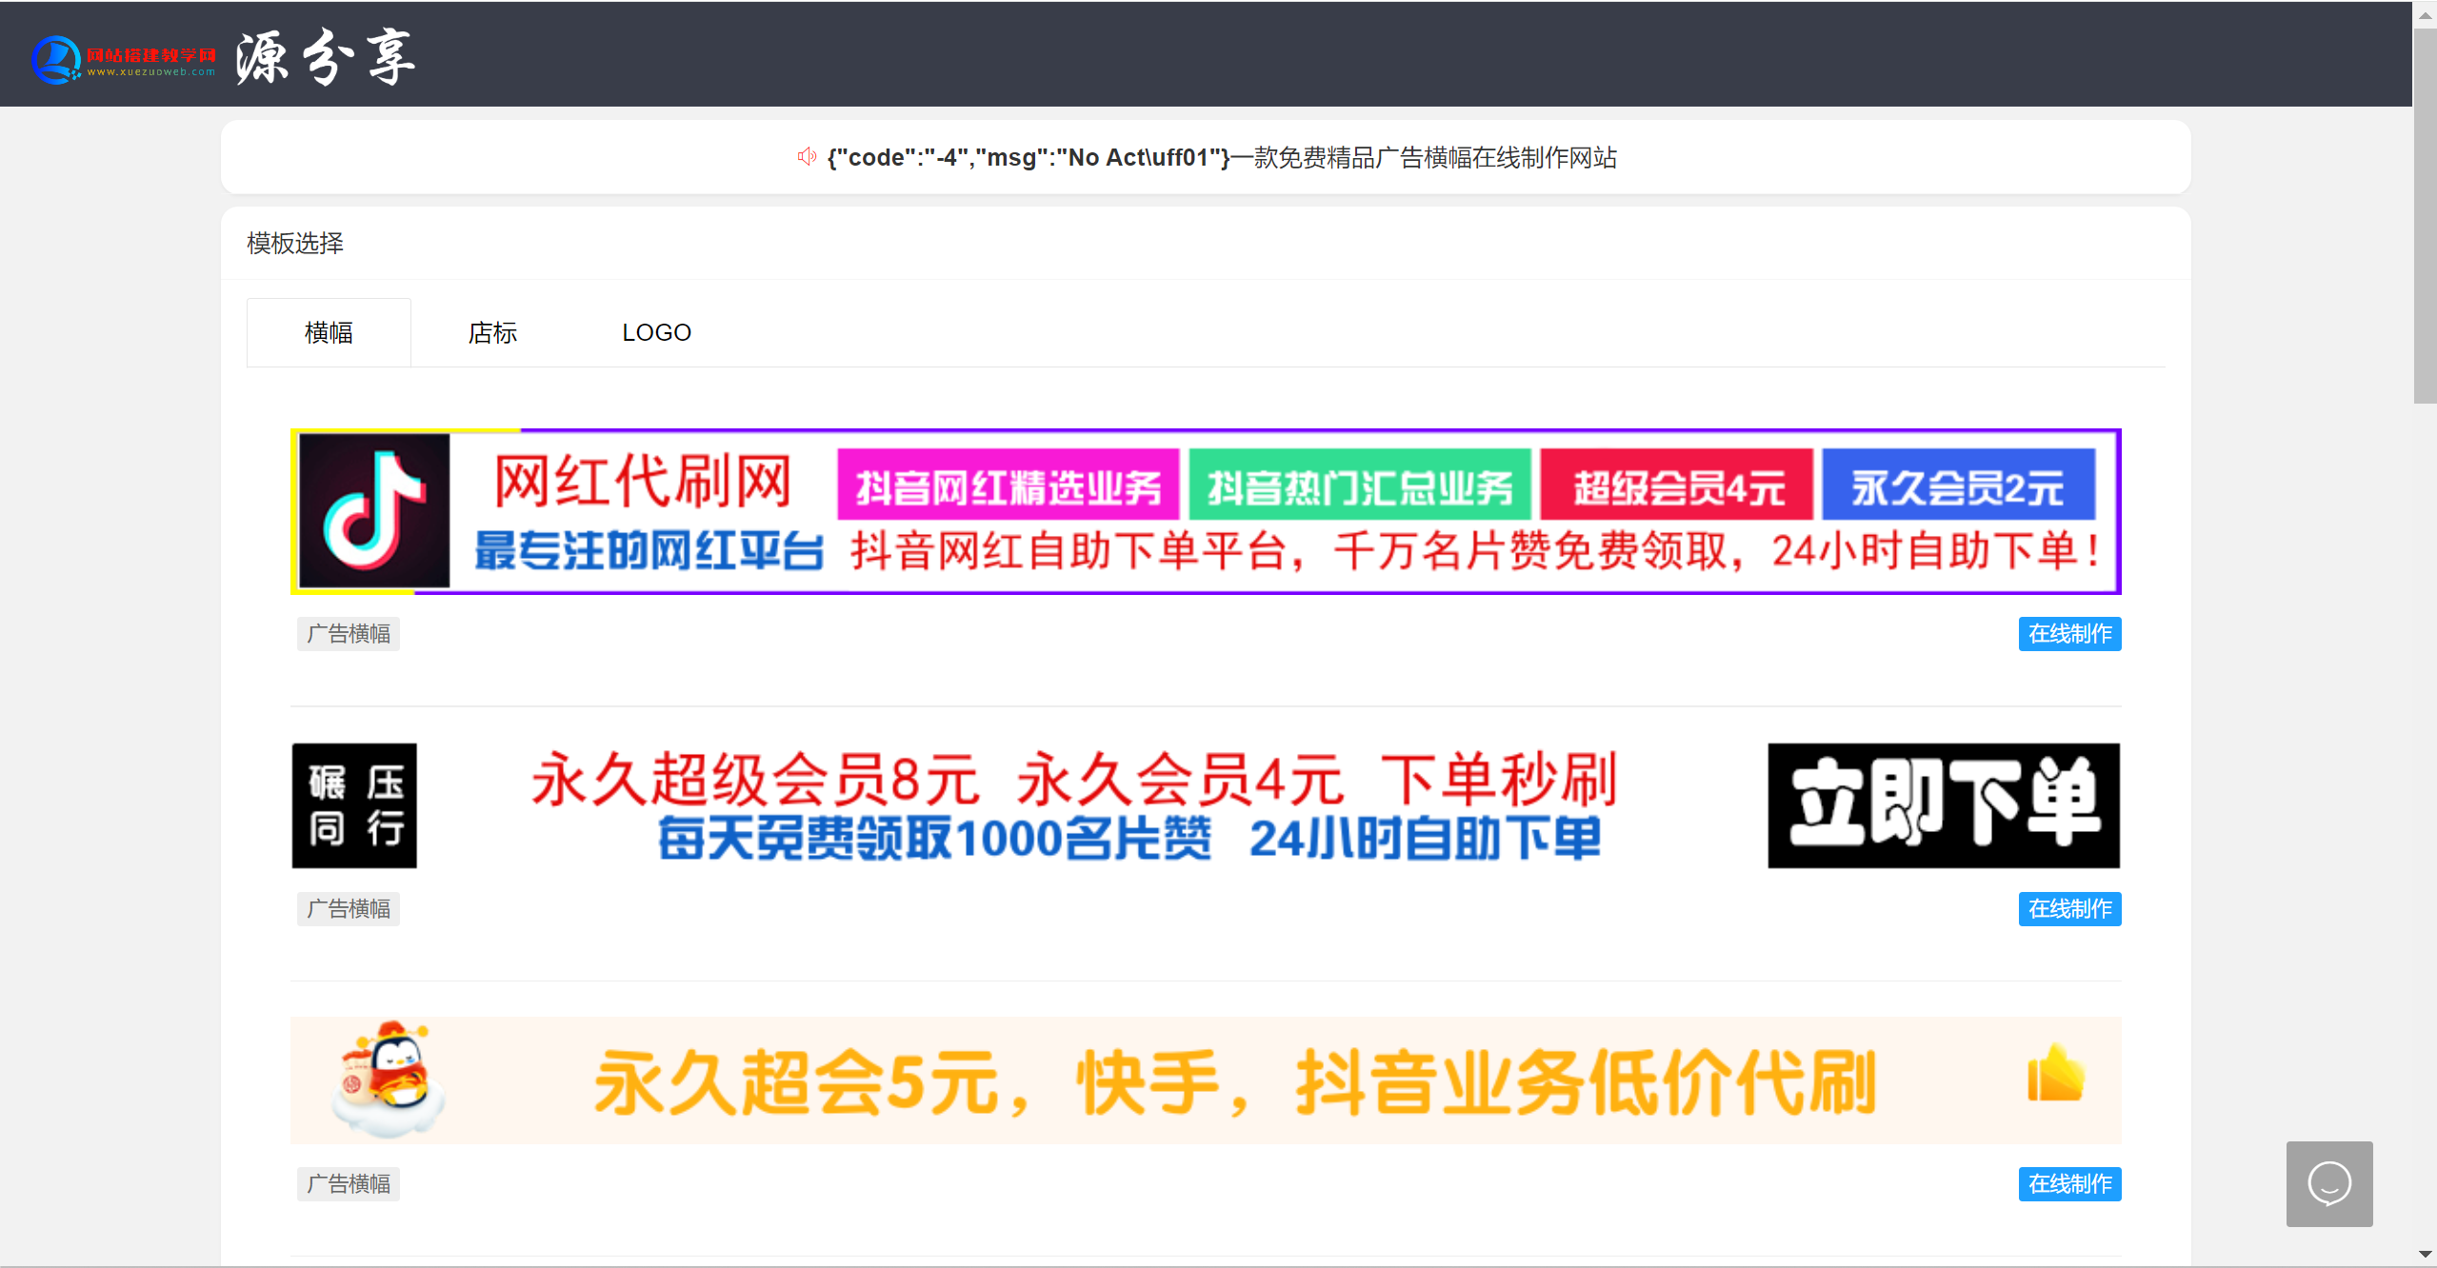Switch to the 横幅 tab
Screen dimensions: 2437x1268
(x=329, y=332)
